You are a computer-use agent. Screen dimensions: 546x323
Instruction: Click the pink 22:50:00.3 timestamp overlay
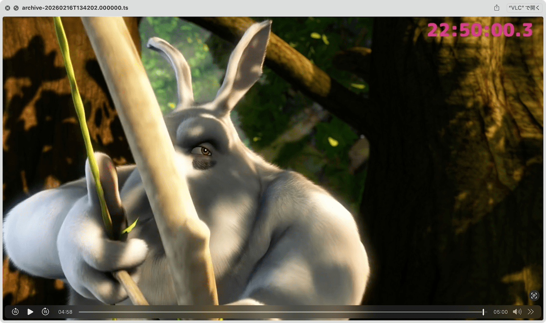tap(480, 30)
